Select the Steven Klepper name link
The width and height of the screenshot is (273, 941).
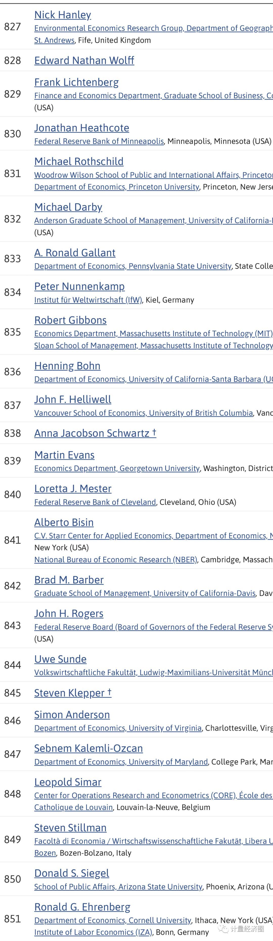[70, 693]
